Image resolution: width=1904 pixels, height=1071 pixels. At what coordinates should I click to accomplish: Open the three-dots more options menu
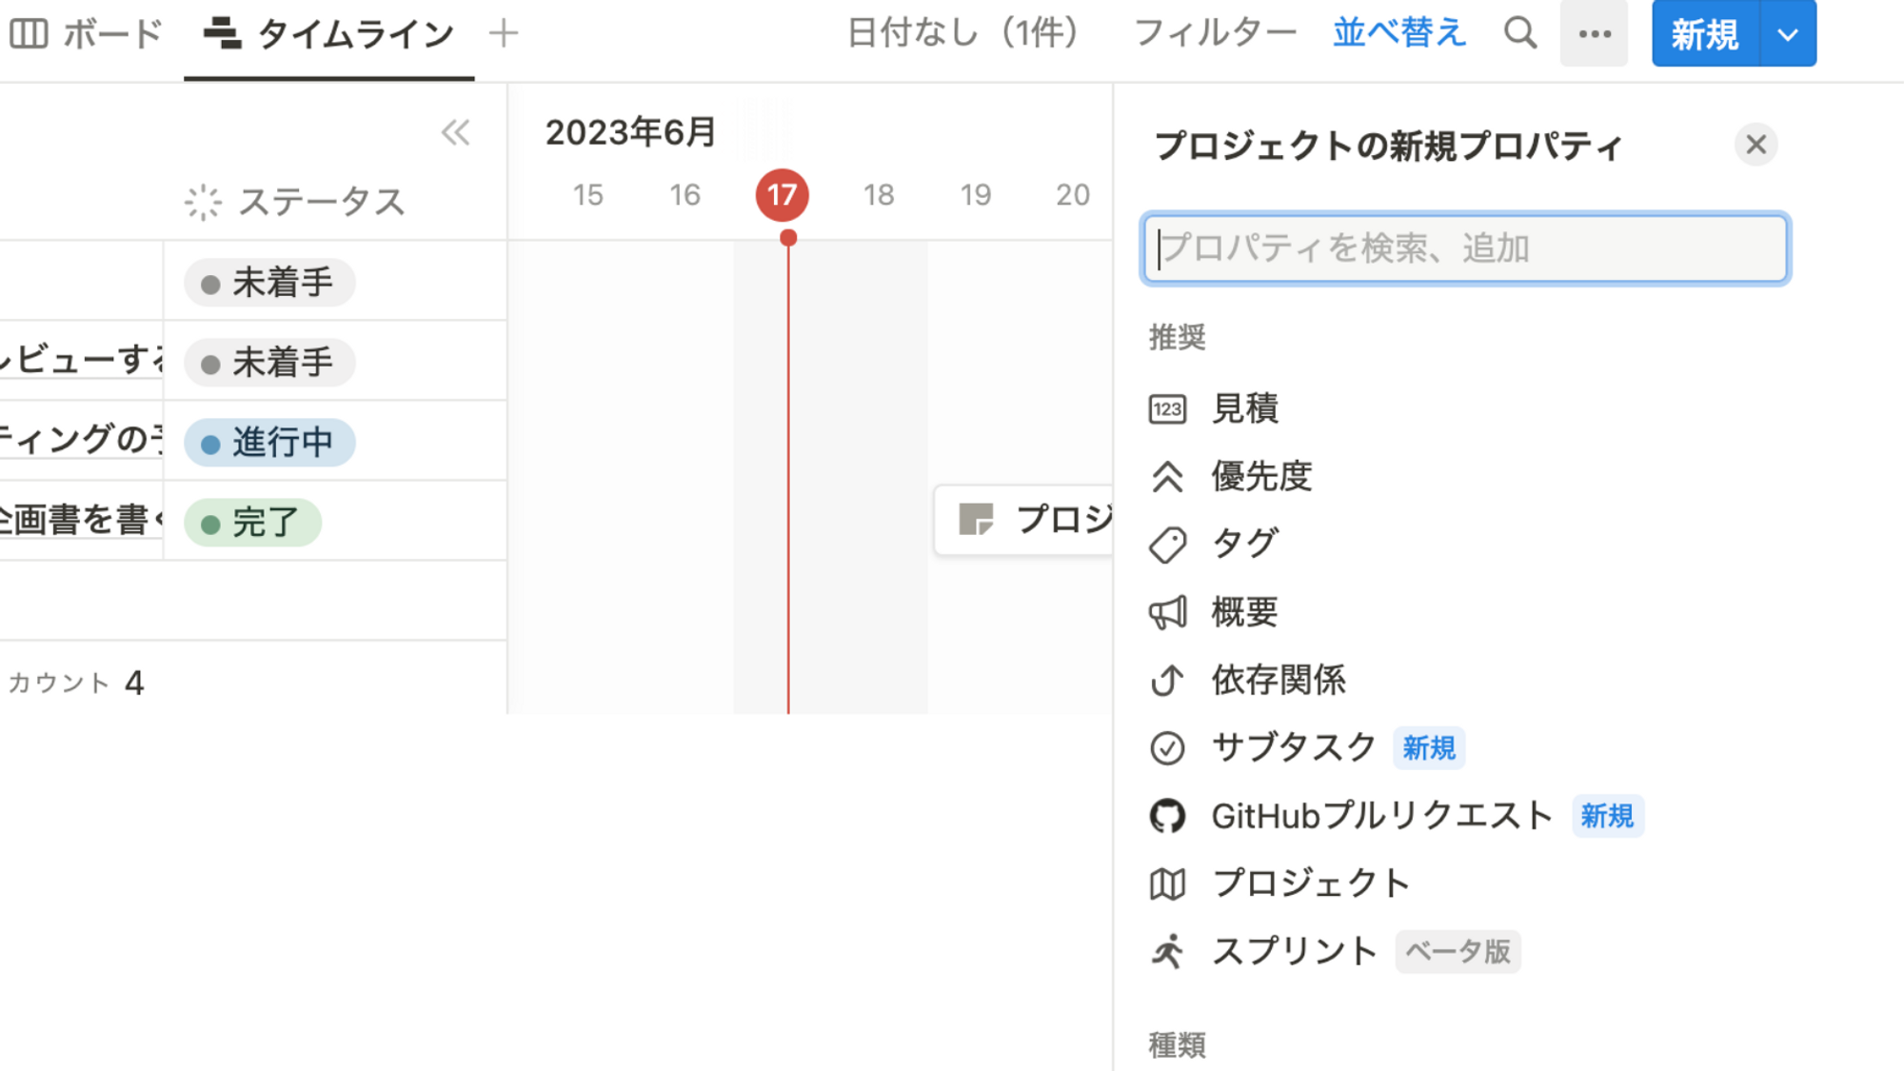[x=1594, y=34]
